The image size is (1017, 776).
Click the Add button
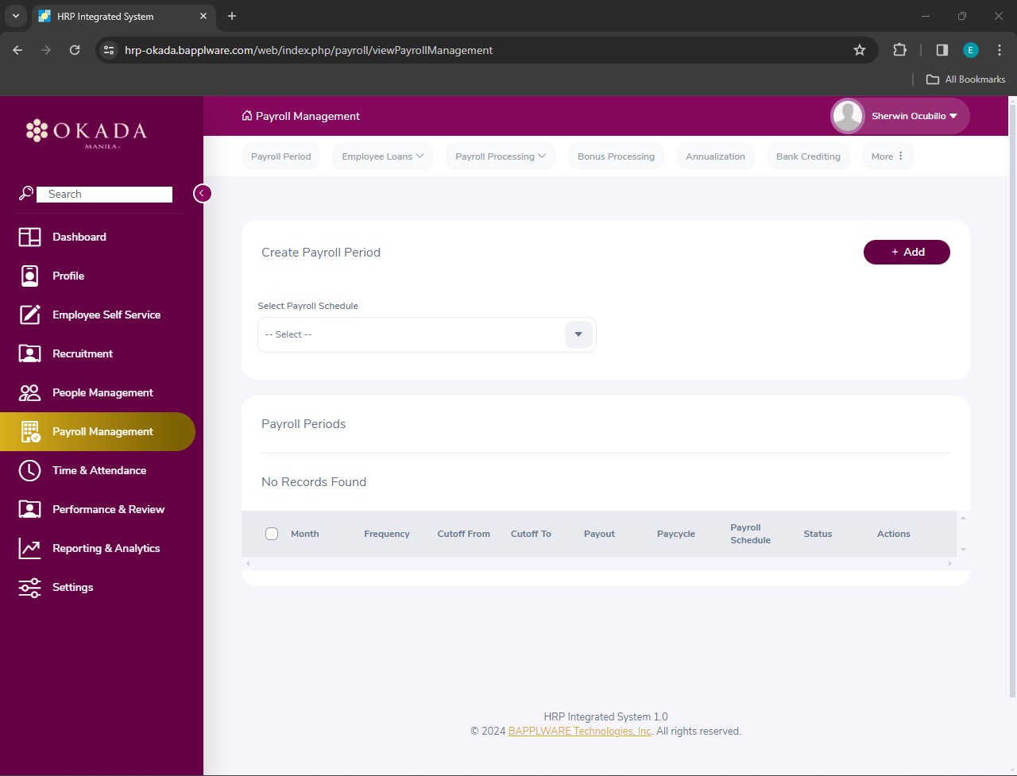(x=907, y=252)
